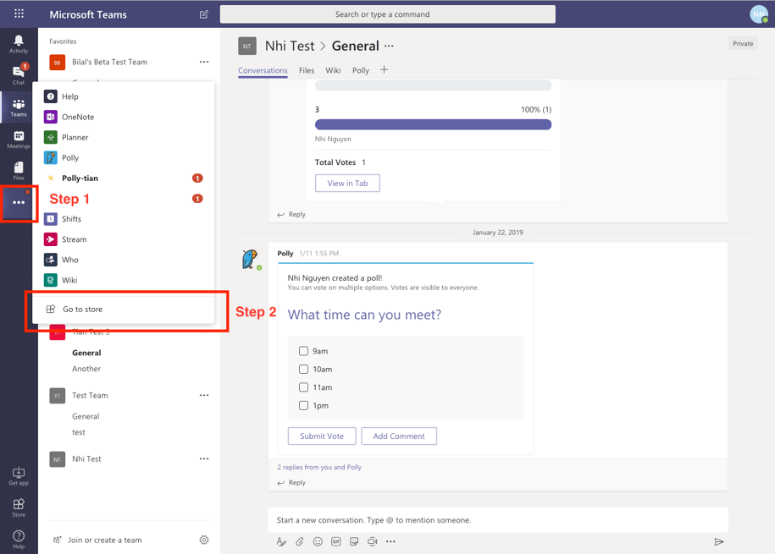The image size is (775, 554).
Task: Open the sticker picker
Action: [x=354, y=541]
